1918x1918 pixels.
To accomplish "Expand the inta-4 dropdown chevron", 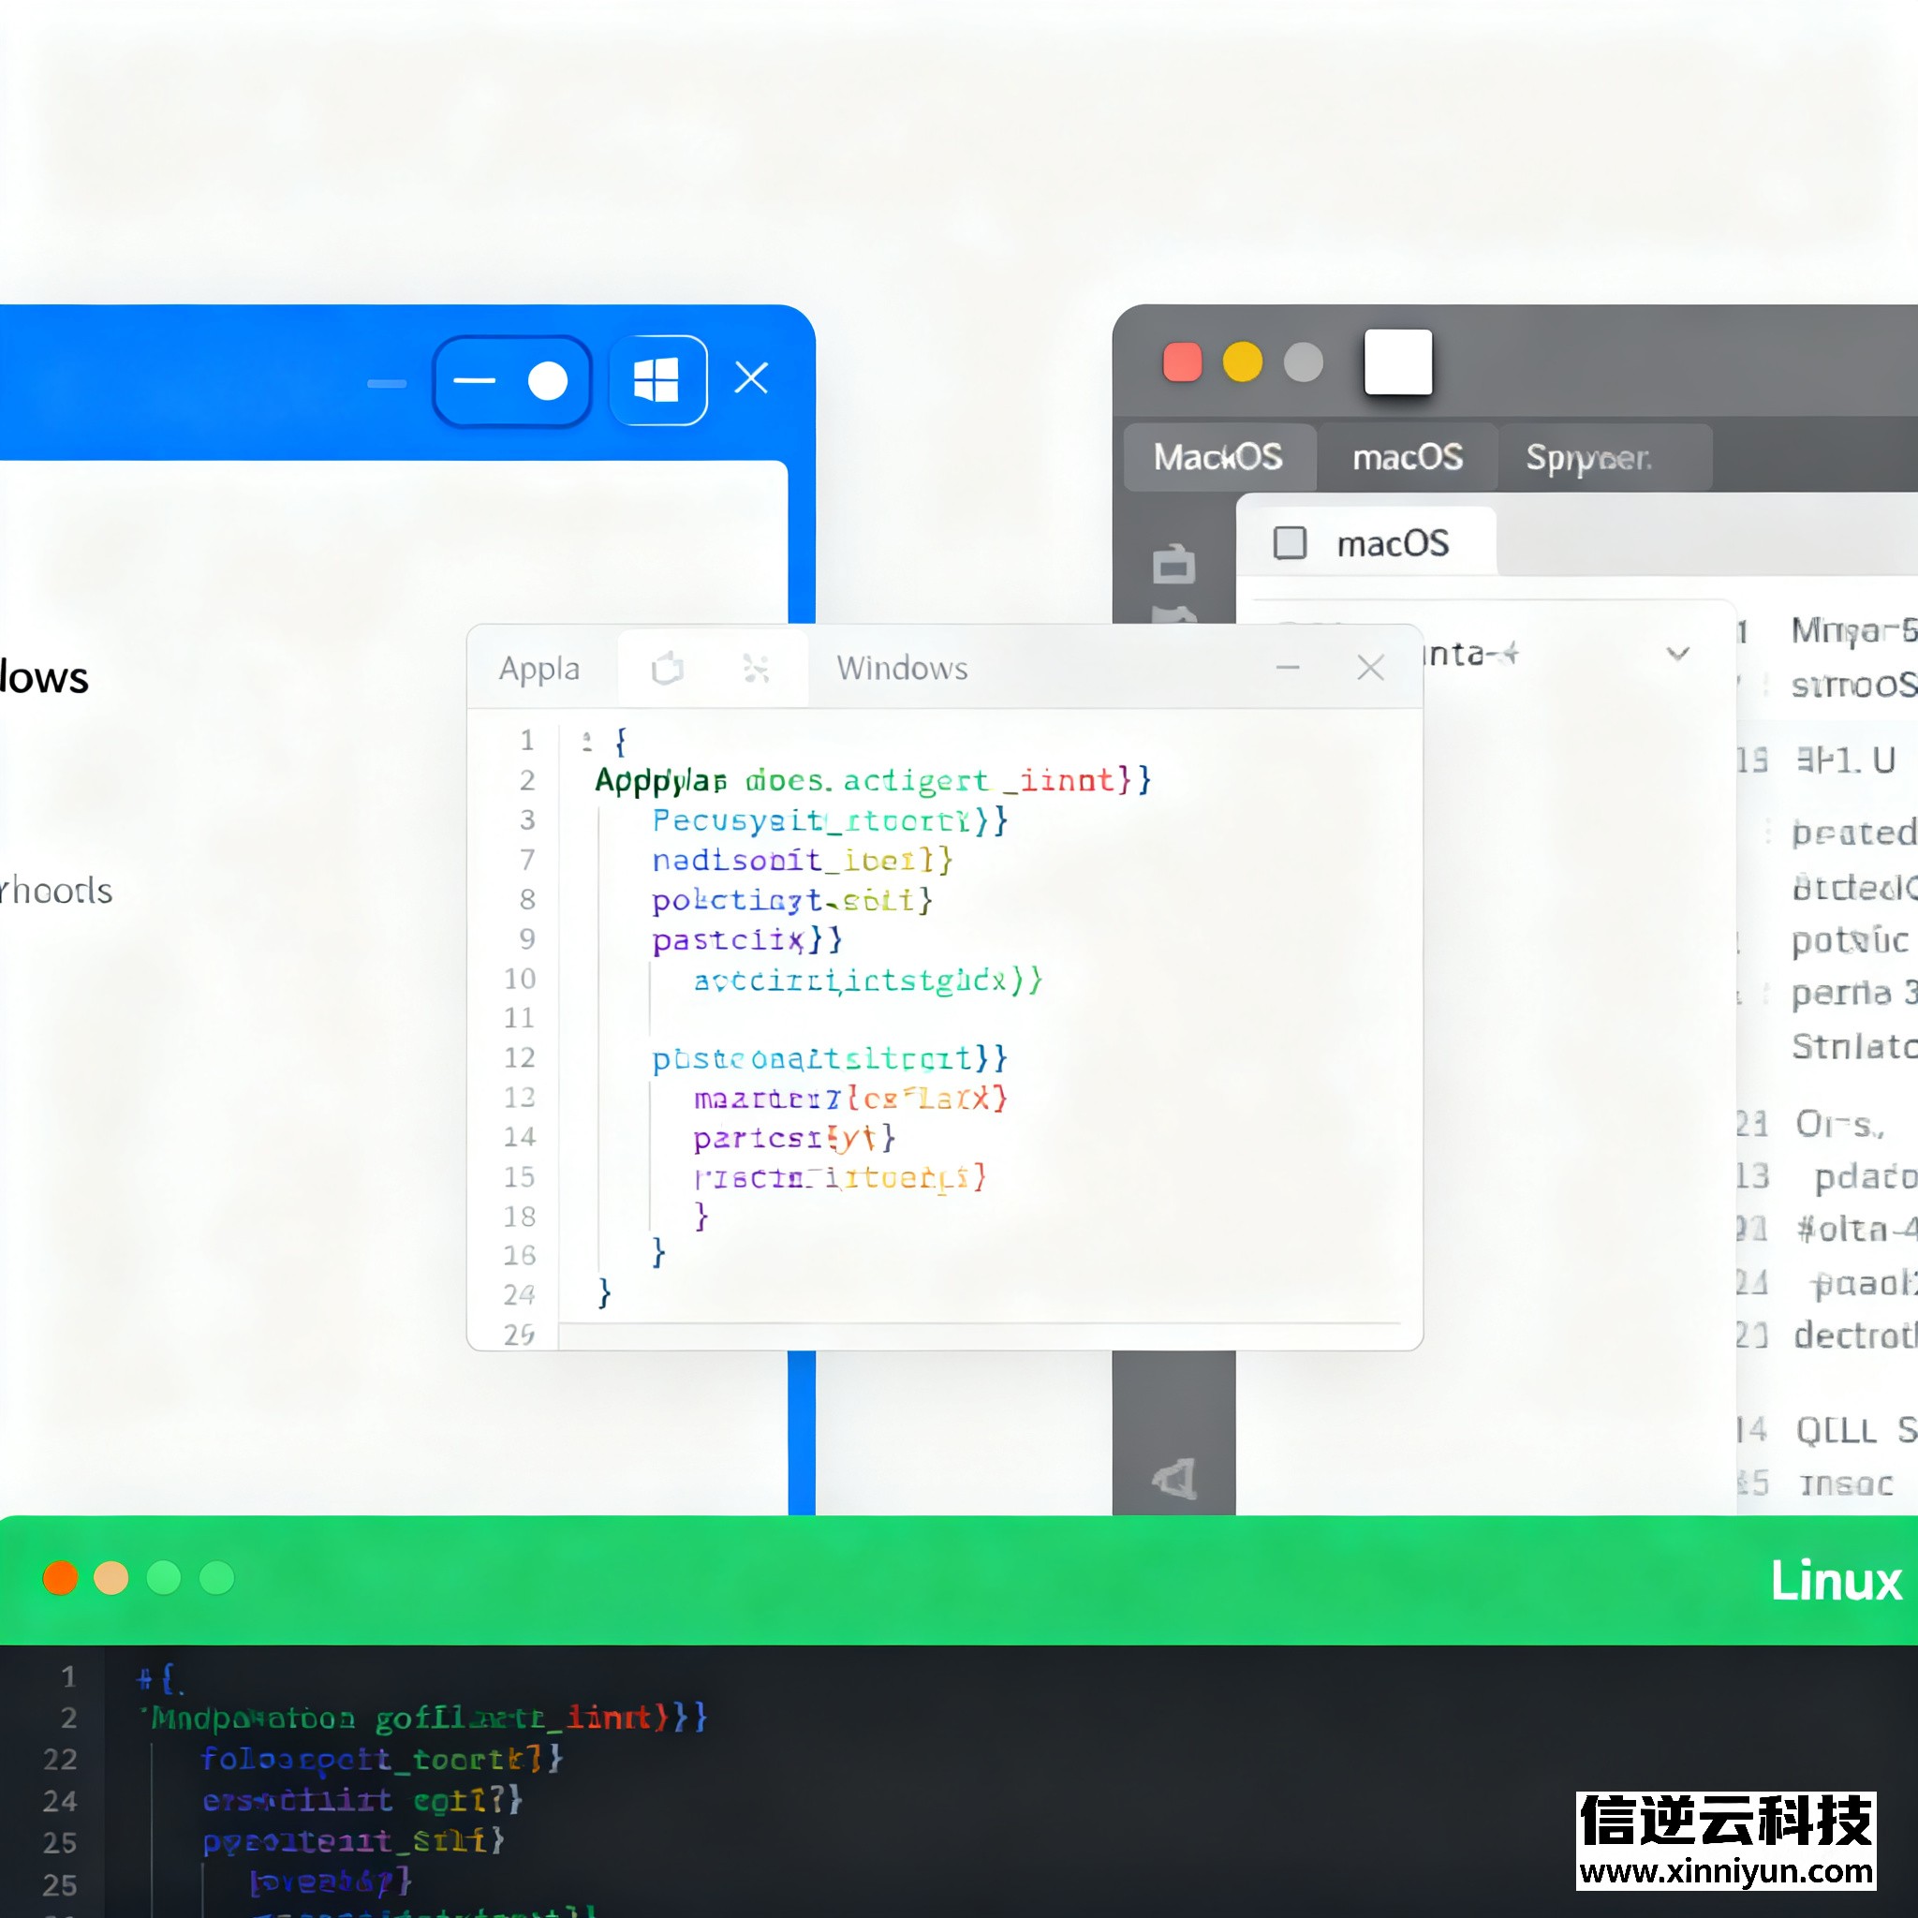I will [x=1677, y=654].
